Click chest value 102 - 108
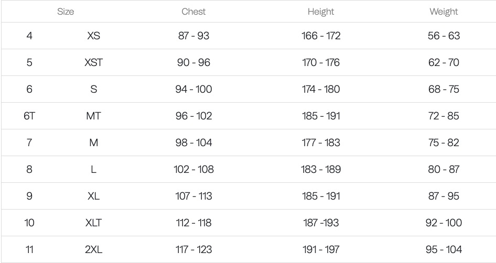The image size is (496, 263). pos(193,169)
